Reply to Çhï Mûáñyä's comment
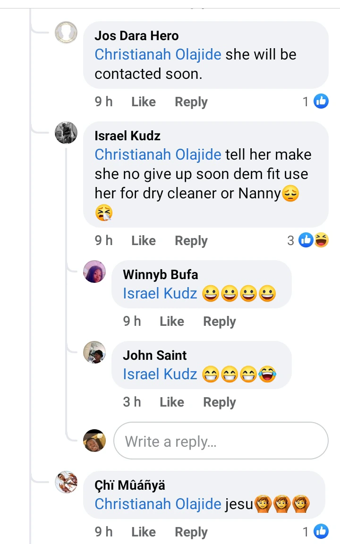 [191, 532]
